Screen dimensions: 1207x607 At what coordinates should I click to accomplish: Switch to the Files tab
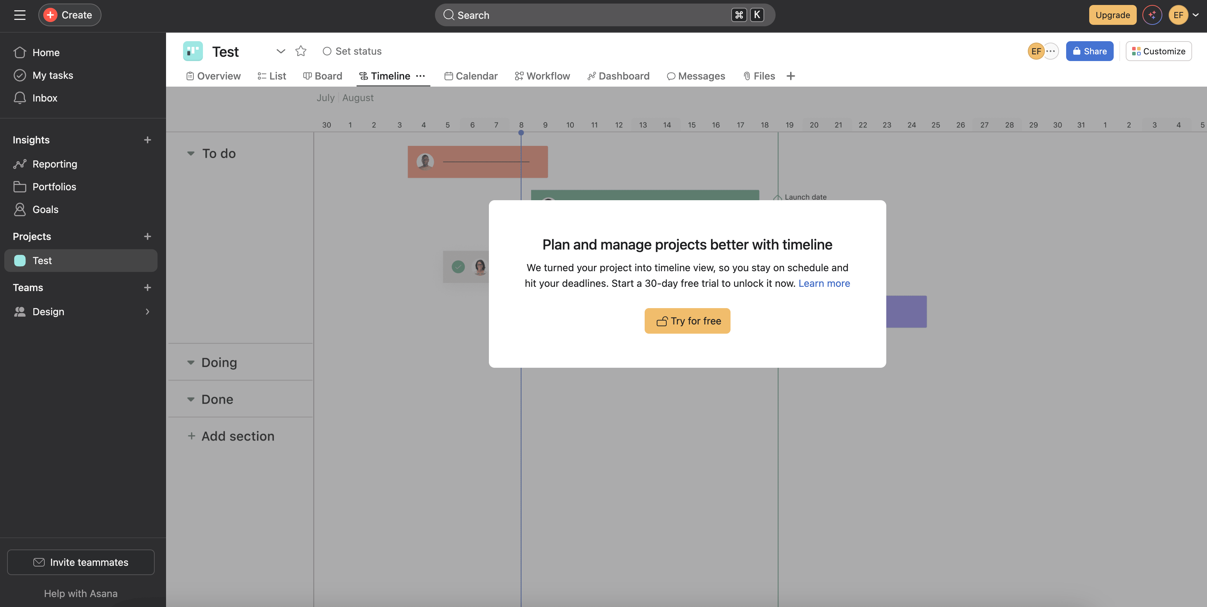click(x=759, y=76)
